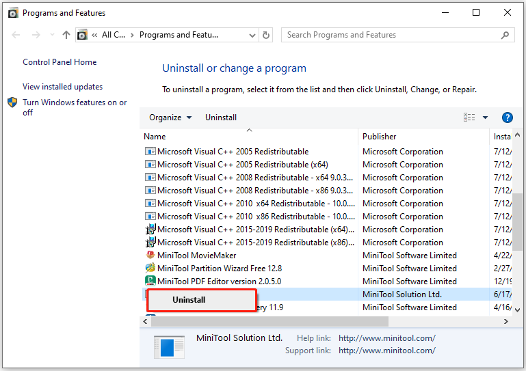The image size is (526, 371).
Task: Sort by the Insta... column header
Action: click(502, 137)
